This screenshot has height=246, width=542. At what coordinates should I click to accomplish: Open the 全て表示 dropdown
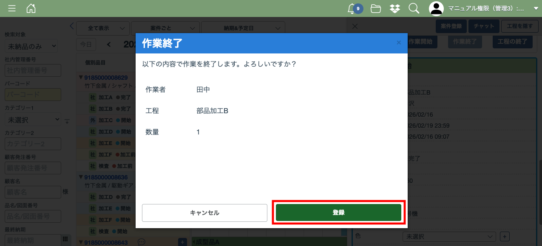click(x=103, y=28)
